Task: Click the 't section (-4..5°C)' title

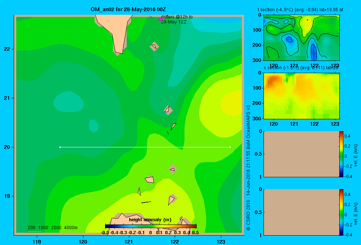Action: tap(300, 10)
